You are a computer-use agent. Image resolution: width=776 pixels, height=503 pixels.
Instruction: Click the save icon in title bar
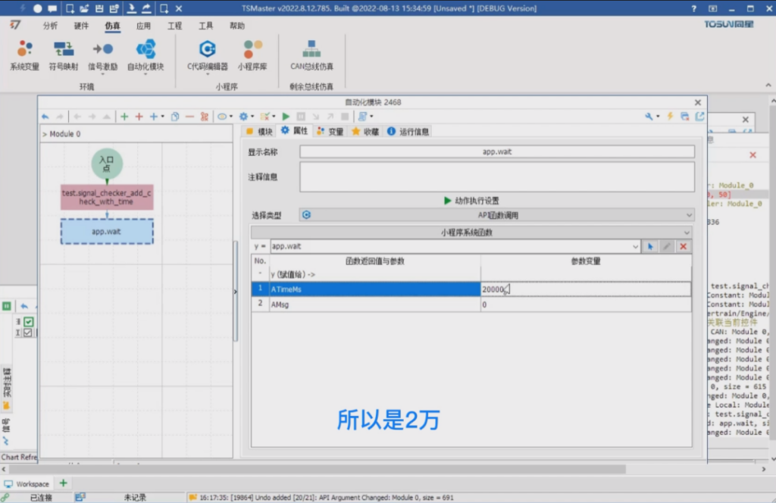click(x=99, y=8)
